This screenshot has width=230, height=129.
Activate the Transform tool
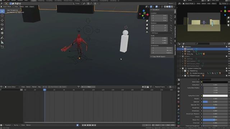point(2,33)
